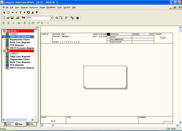Open the zoom percentage dropdown
The image size is (182, 131).
(x=52, y=18)
